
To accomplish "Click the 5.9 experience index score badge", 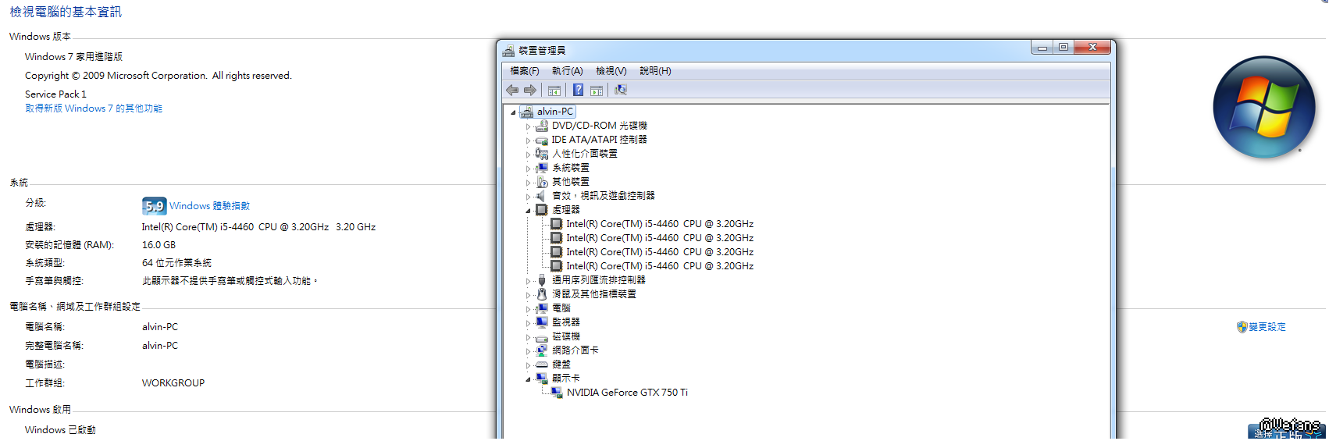I will (x=155, y=206).
